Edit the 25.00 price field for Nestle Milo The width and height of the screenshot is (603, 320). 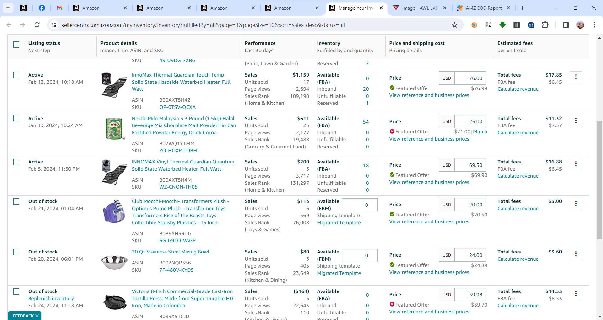(x=470, y=121)
